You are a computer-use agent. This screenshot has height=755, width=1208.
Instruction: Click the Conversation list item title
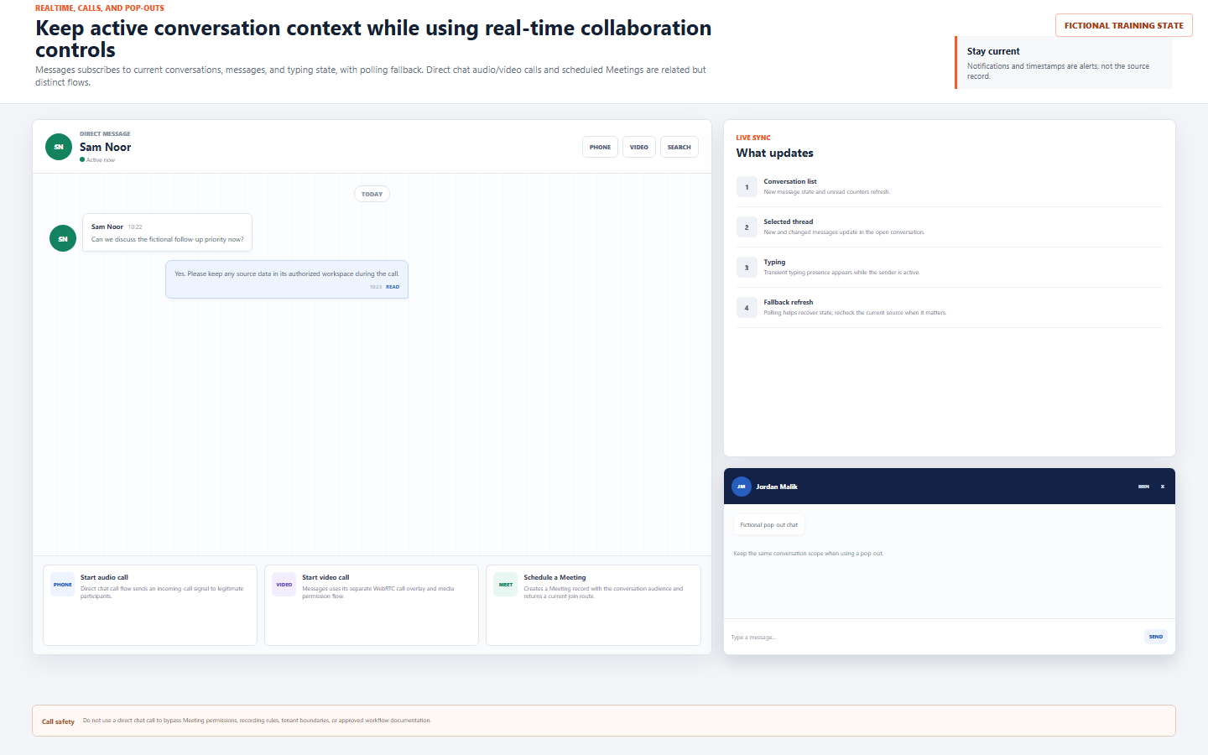(790, 181)
